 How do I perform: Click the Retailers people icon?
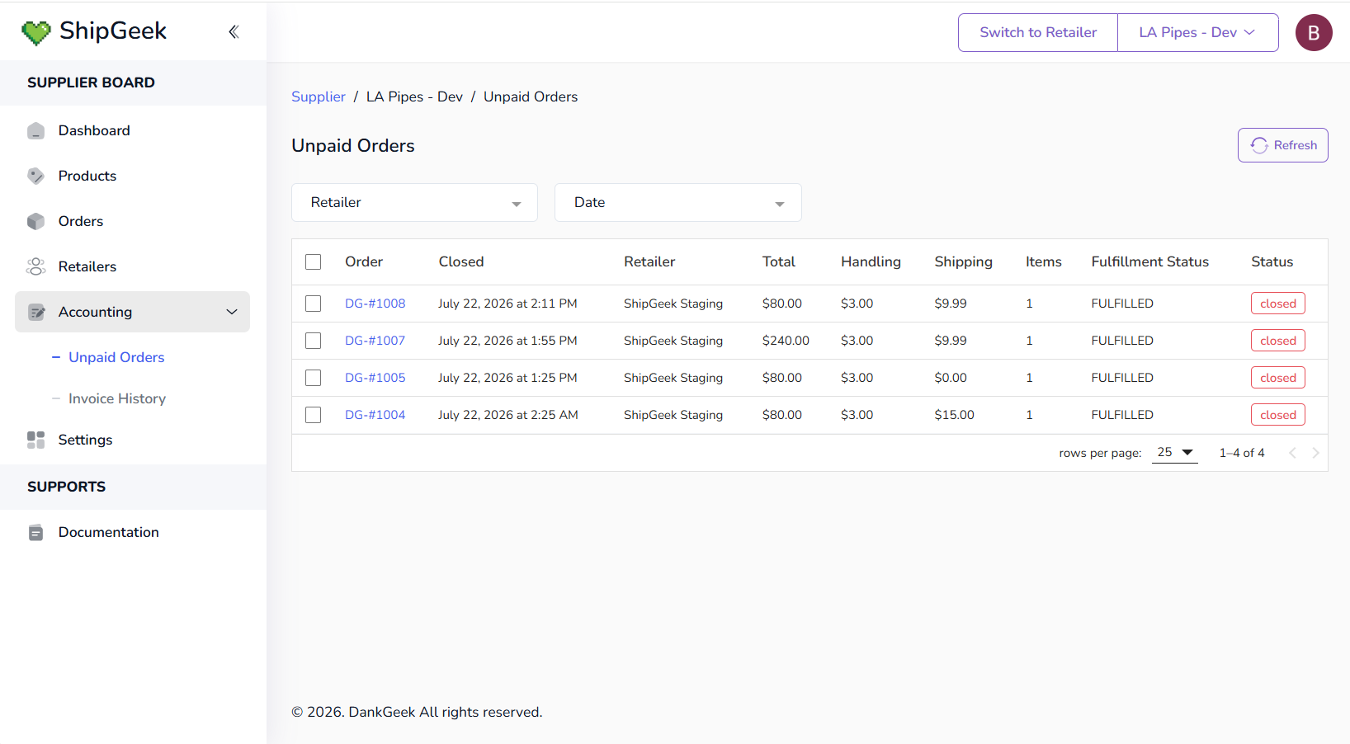click(35, 266)
